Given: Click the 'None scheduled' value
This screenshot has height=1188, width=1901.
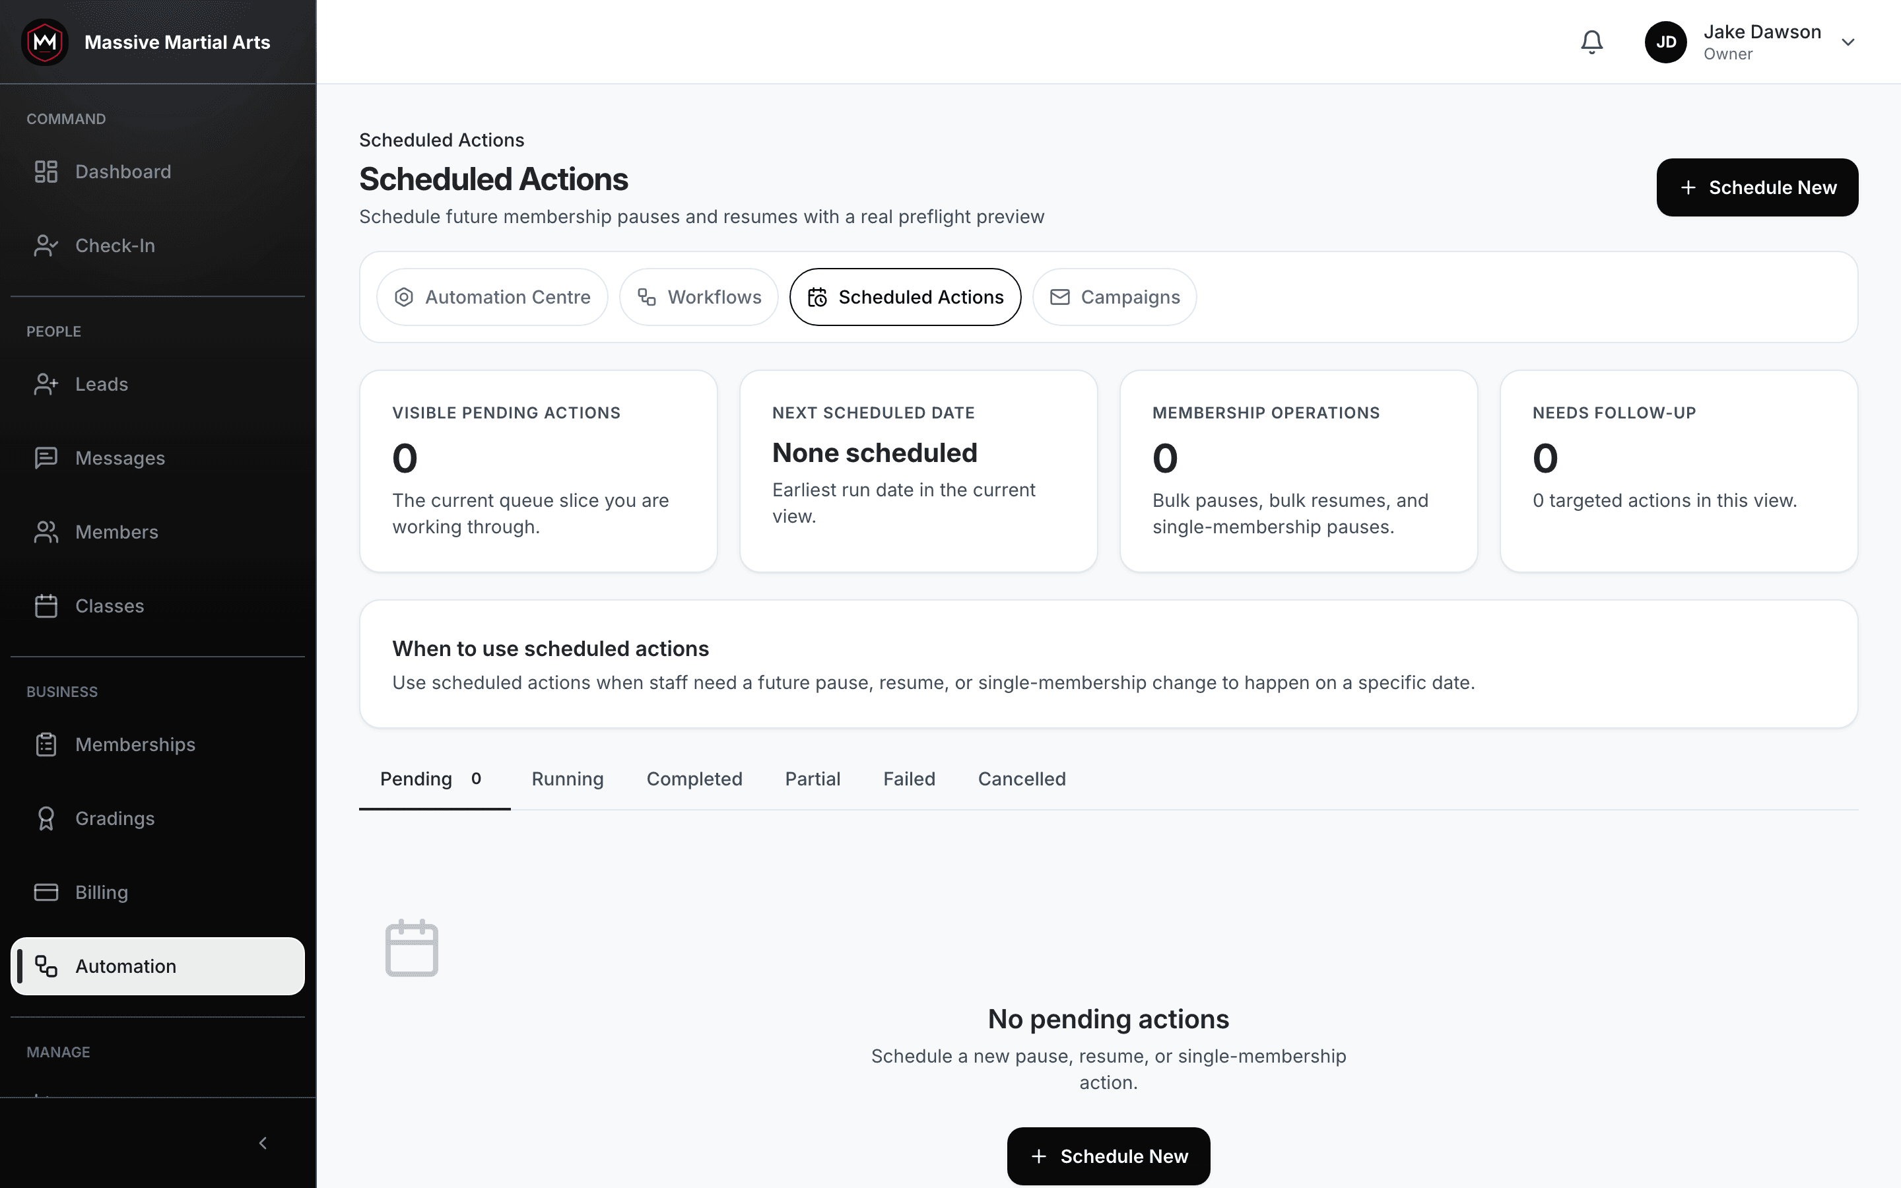Looking at the screenshot, I should [x=875, y=453].
